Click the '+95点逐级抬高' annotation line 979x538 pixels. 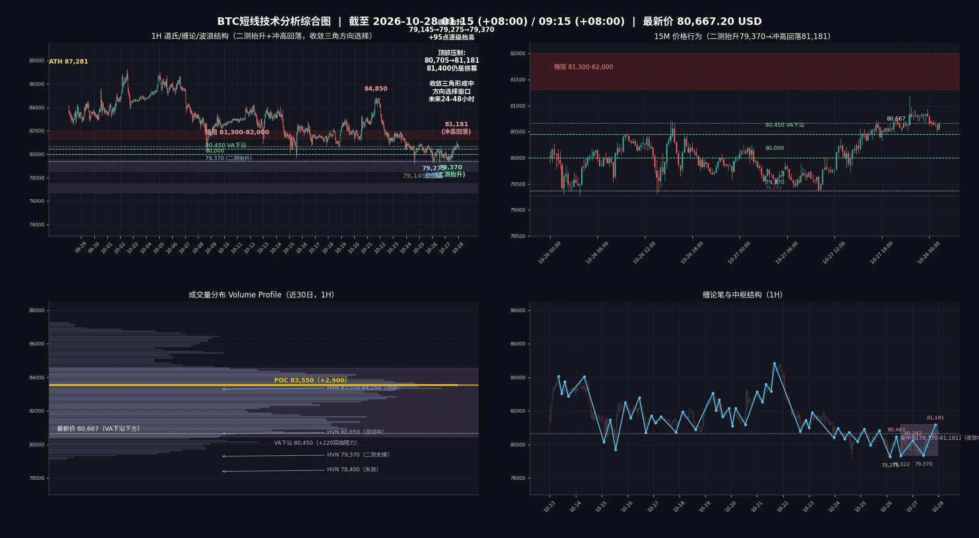(452, 37)
